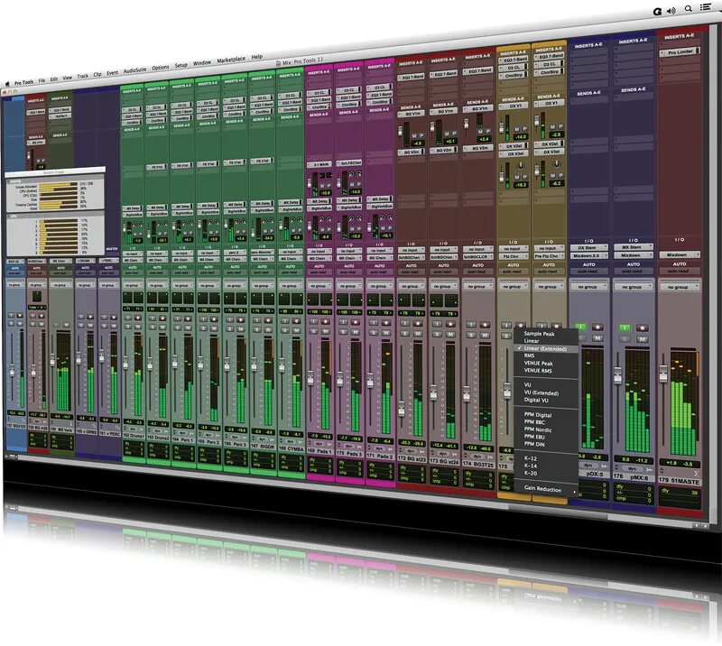Select PPM BBC meter type
The height and width of the screenshot is (646, 722).
click(x=534, y=422)
